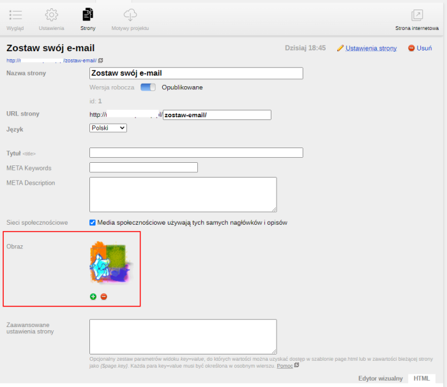This screenshot has height=387, width=447.
Task: Click into the META Keywords field
Action: [x=143, y=167]
